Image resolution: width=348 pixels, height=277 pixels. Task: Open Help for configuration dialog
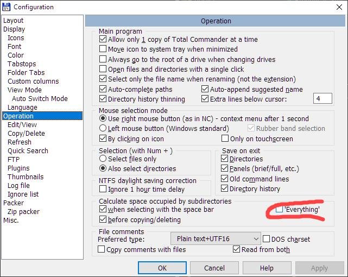[x=267, y=268]
